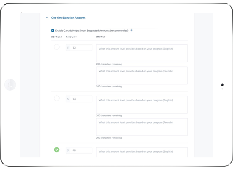
Task: Click the dollar sign beside the 12 amount
Action: [x=68, y=48]
